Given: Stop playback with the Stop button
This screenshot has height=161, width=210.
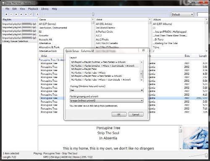Looking at the screenshot, I should [x=6, y=14].
